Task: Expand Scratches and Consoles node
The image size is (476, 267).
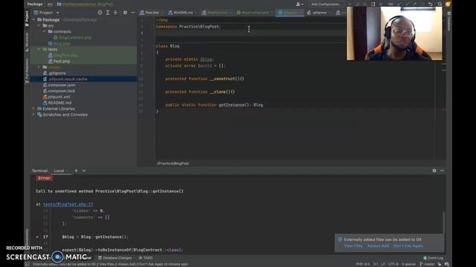Action: pyautogui.click(x=33, y=115)
